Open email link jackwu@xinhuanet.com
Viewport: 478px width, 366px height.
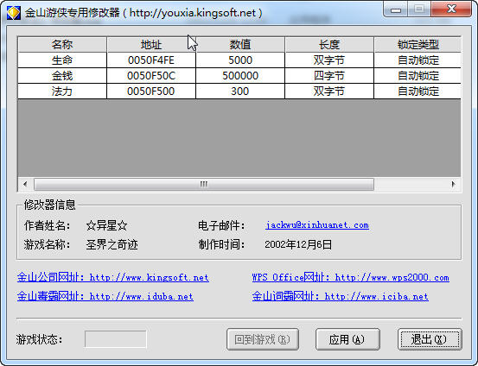317,225
